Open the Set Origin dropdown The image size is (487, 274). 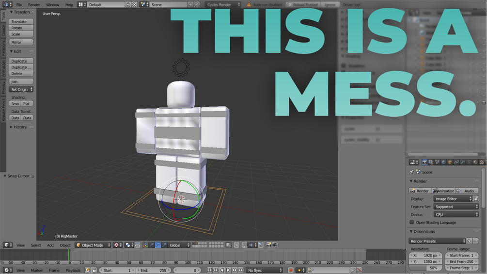(x=21, y=89)
